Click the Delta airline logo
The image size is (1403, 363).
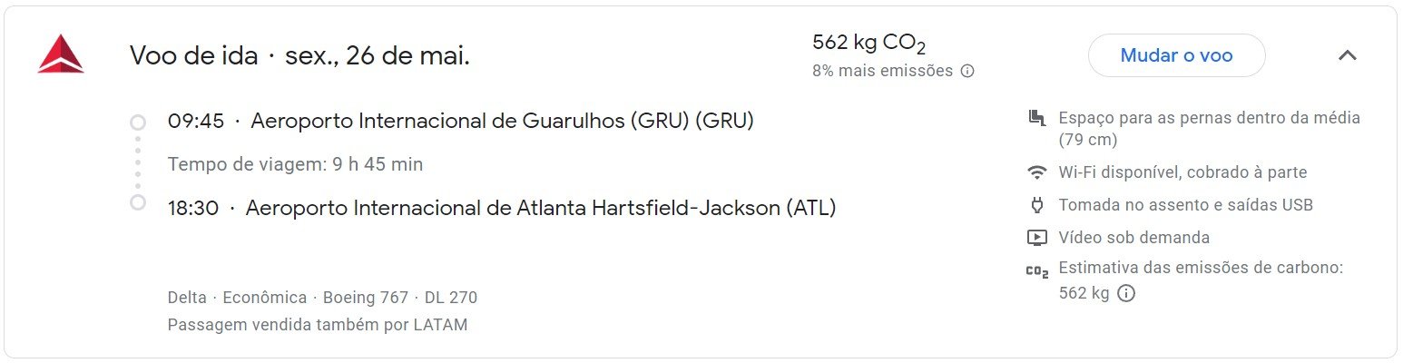[x=61, y=54]
